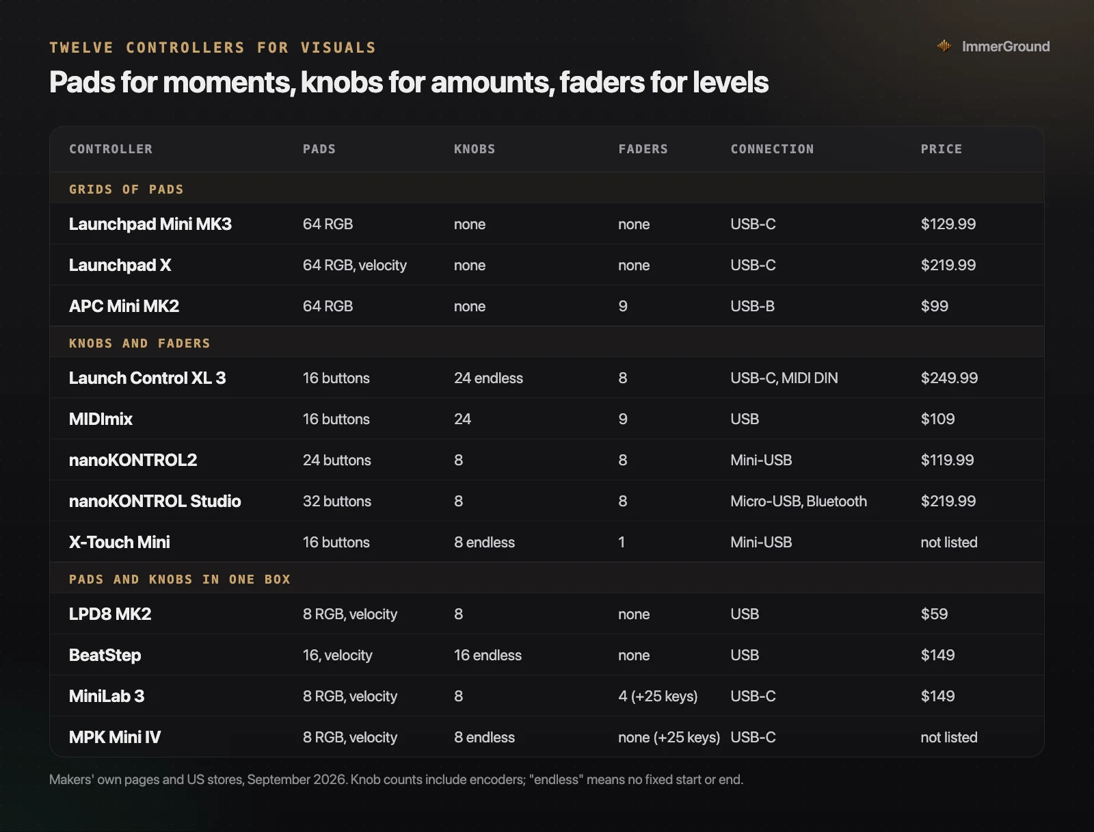Click MiniLab 3's '4 (+25 keys)' fader cell
The image size is (1094, 832).
click(x=658, y=696)
